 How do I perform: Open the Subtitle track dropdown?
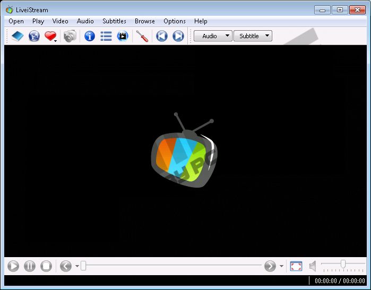point(253,36)
